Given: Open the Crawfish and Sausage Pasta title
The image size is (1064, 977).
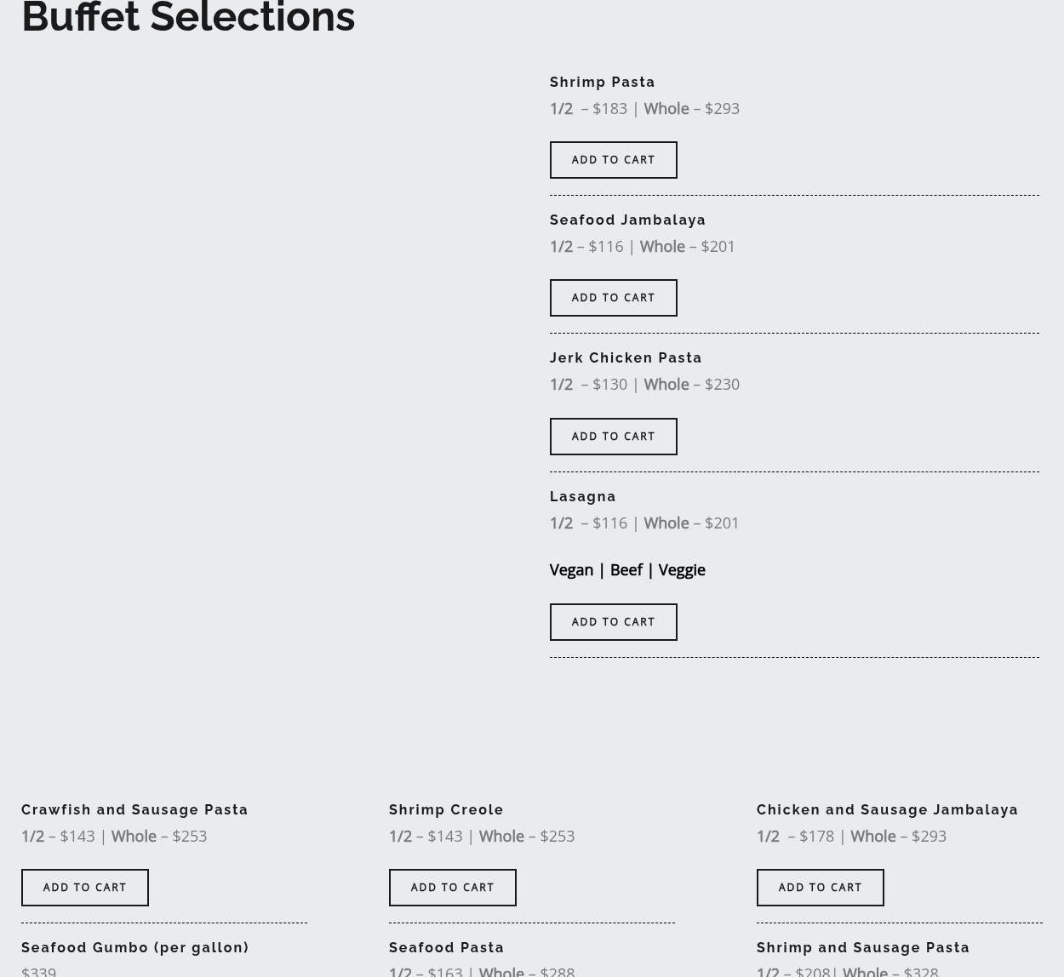Looking at the screenshot, I should [134, 810].
